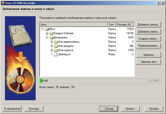Open the О программе dialog

[12, 109]
